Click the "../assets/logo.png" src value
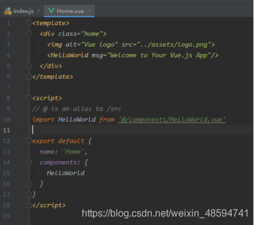This screenshot has width=254, height=225. [173, 45]
